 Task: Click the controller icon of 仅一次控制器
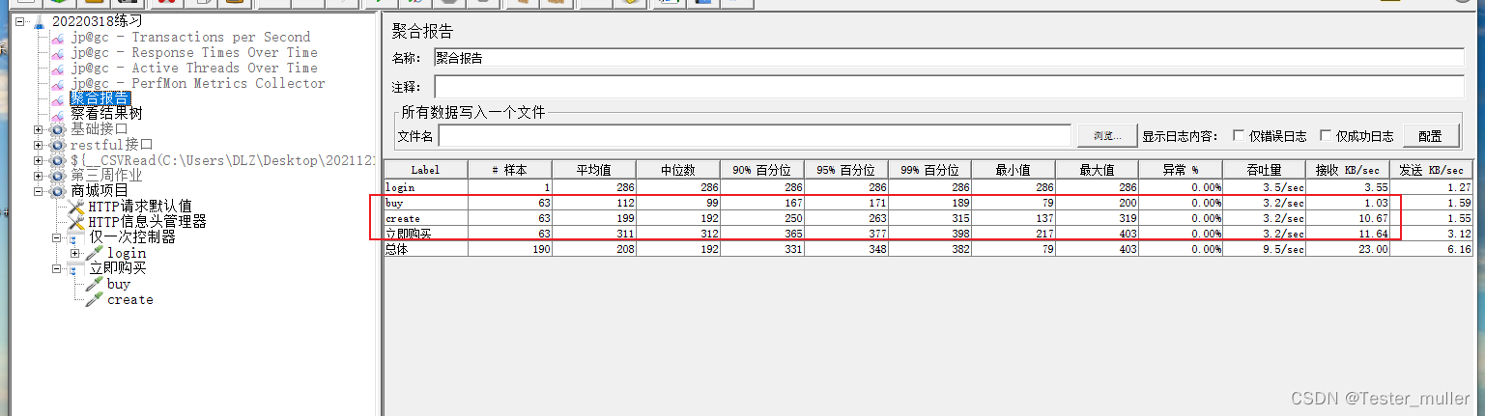[76, 237]
